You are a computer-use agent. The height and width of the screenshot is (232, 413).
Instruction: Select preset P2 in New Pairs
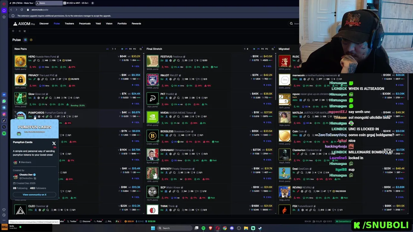point(130,49)
